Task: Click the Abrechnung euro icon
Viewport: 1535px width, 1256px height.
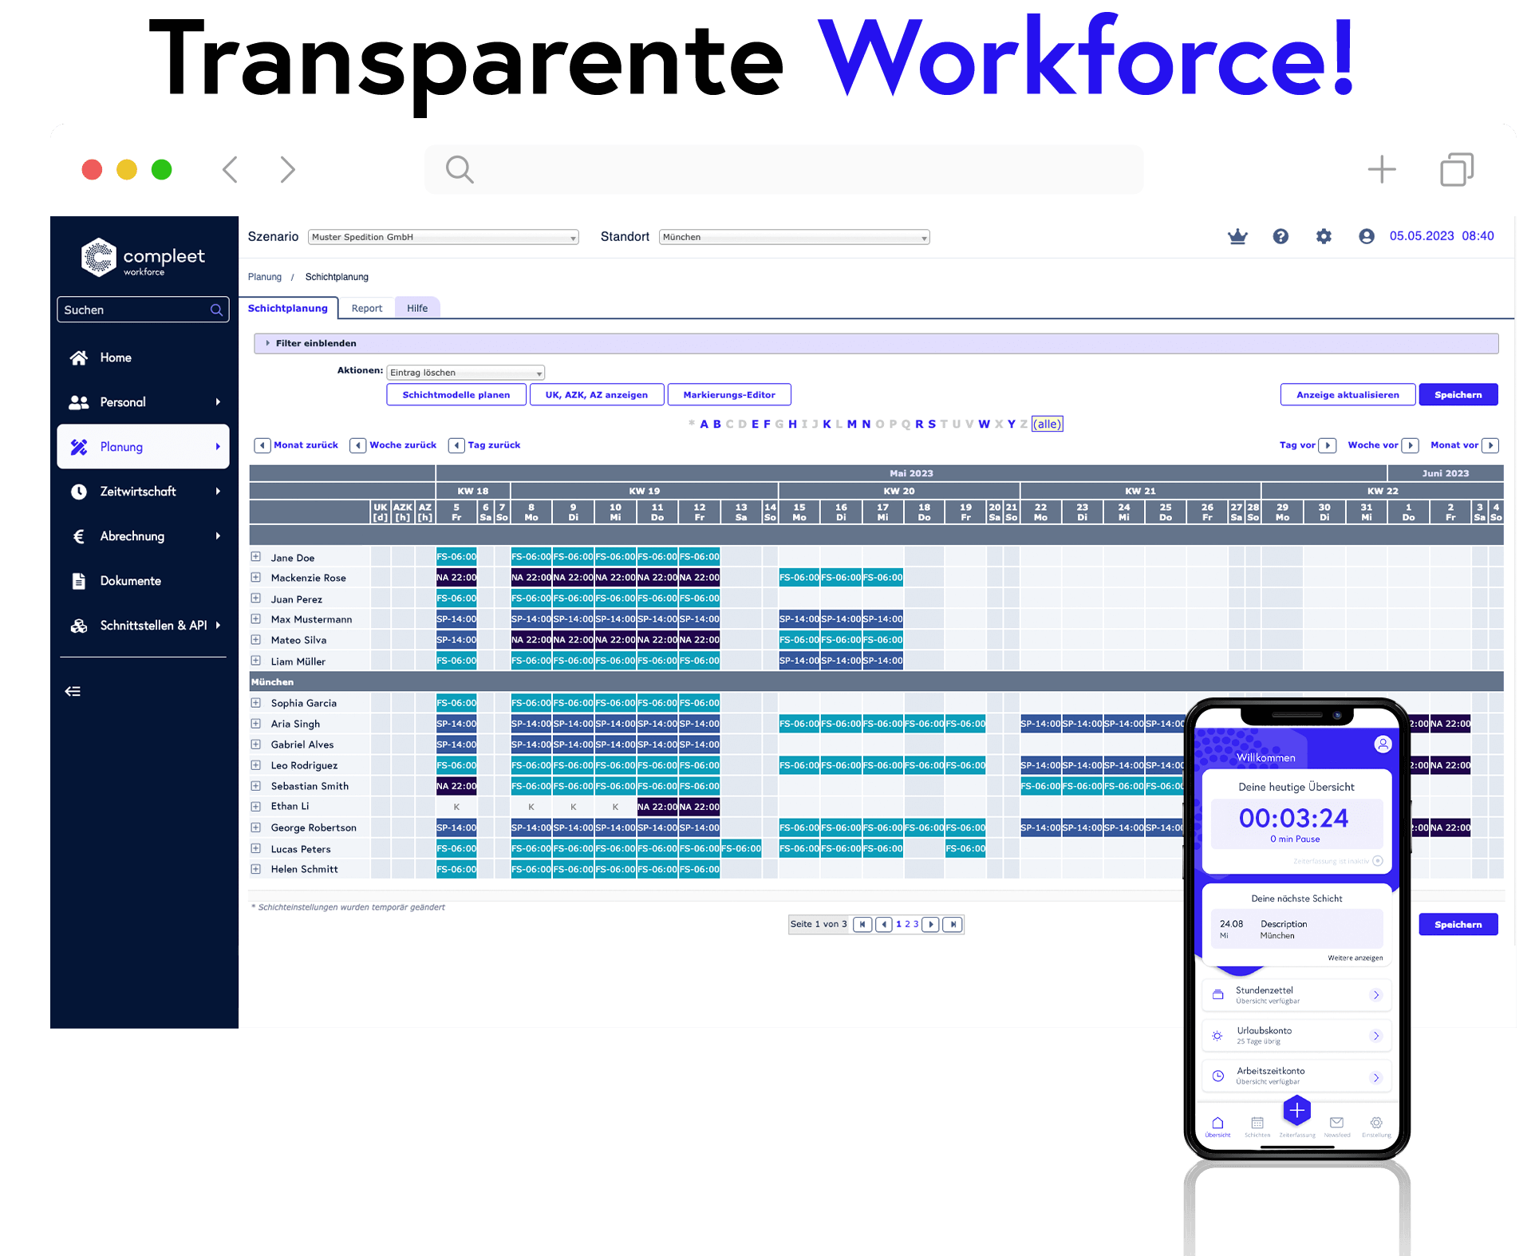Action: (x=78, y=535)
